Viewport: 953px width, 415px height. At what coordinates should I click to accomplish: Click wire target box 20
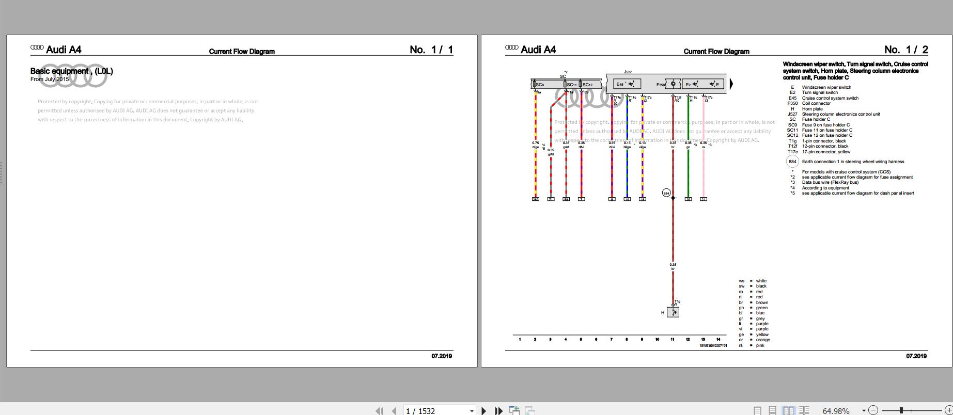688,199
